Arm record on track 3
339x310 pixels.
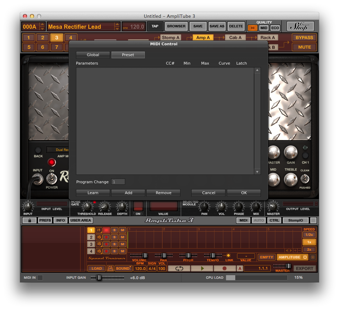[106, 244]
